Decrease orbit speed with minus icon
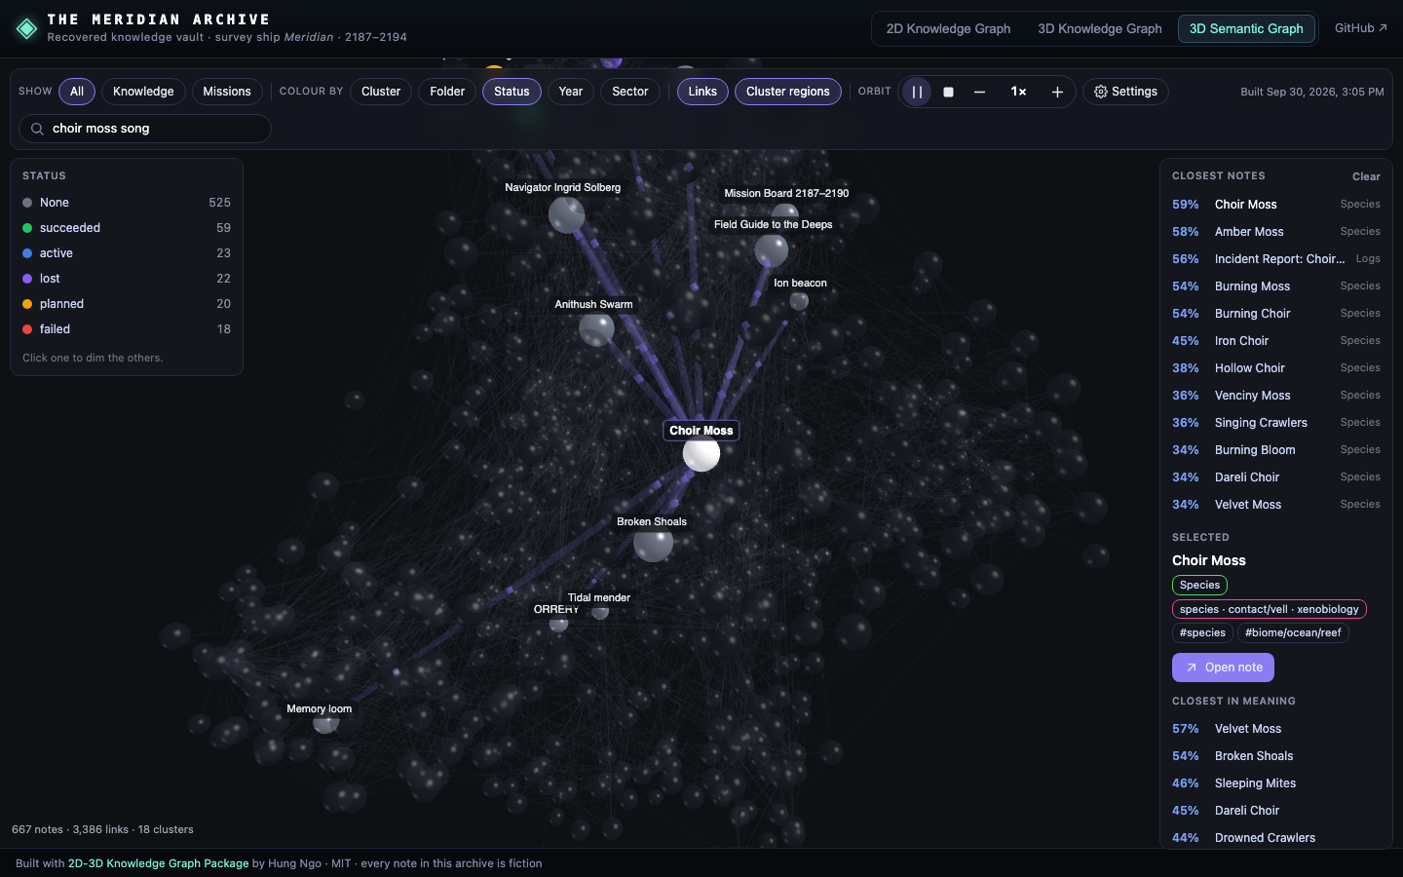 pyautogui.click(x=979, y=92)
